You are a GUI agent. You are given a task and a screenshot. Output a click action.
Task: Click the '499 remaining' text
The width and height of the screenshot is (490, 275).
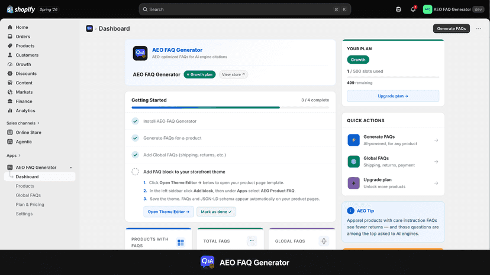coord(359,83)
